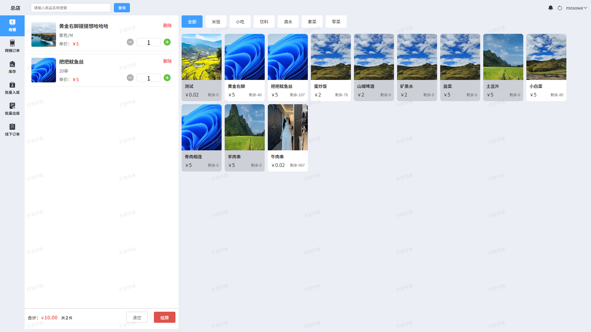This screenshot has height=332, width=591.
Task: Click cart thumbnail of 黄金右脚提提想哈哈哈
Action: 44,34
